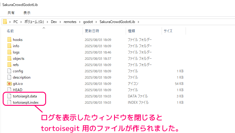Image resolution: width=235 pixels, height=133 pixels.
Task: Select the info folder icon
Action: tap(9, 46)
